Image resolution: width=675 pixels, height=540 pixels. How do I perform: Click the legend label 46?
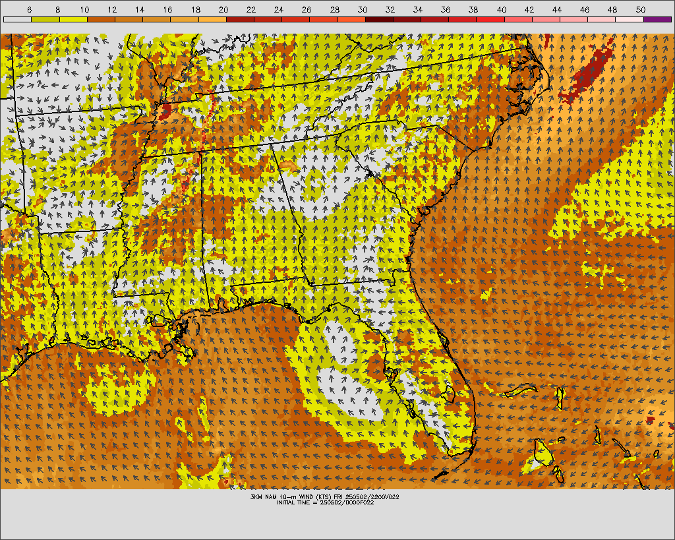pyautogui.click(x=585, y=9)
